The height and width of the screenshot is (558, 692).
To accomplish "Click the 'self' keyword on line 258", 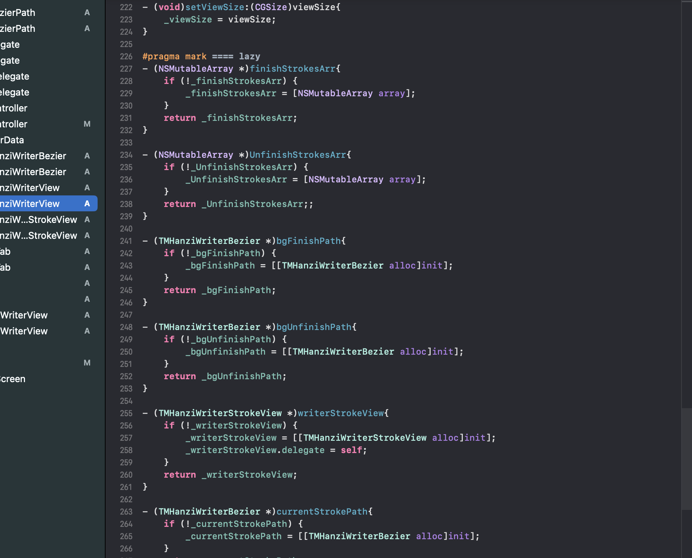I will tap(351, 450).
